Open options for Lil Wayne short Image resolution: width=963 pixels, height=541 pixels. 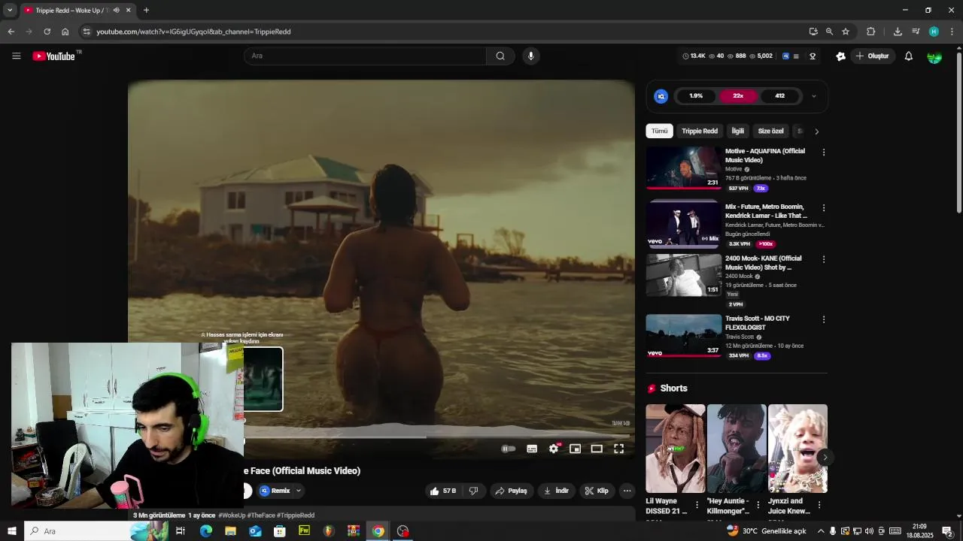[697, 505]
